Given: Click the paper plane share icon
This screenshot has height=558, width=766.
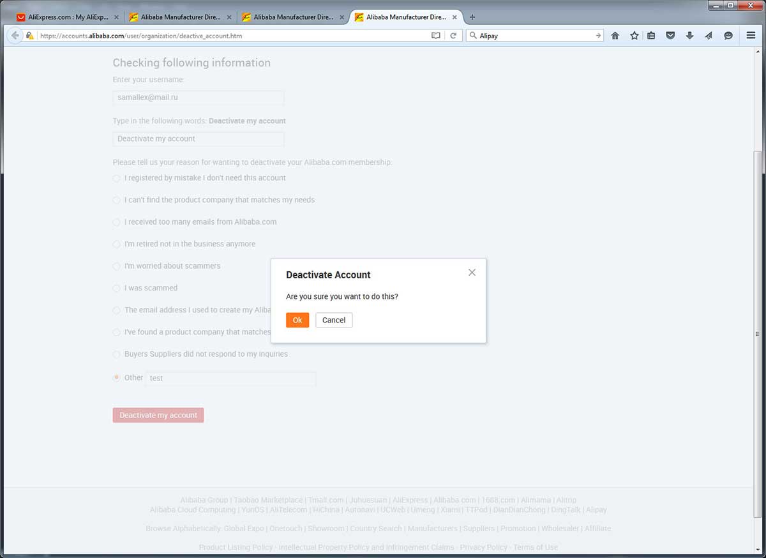Looking at the screenshot, I should pos(709,36).
